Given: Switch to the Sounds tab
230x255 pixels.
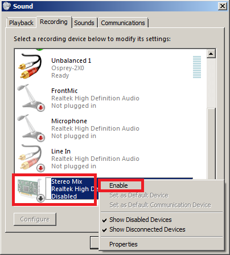Looking at the screenshot, I should point(84,23).
